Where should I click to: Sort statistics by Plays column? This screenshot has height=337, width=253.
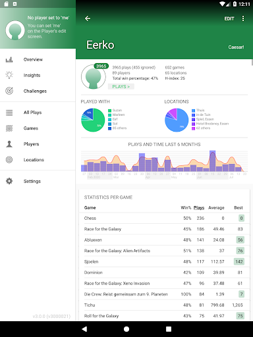199,207
